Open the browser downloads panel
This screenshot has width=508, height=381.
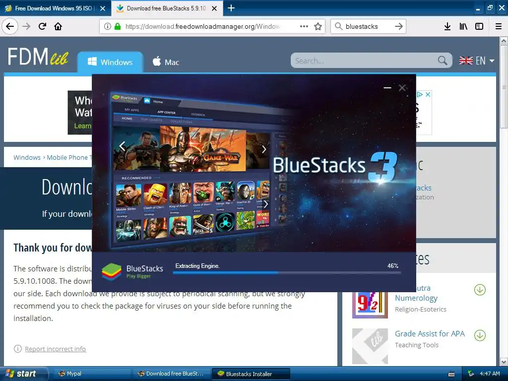coord(447,26)
